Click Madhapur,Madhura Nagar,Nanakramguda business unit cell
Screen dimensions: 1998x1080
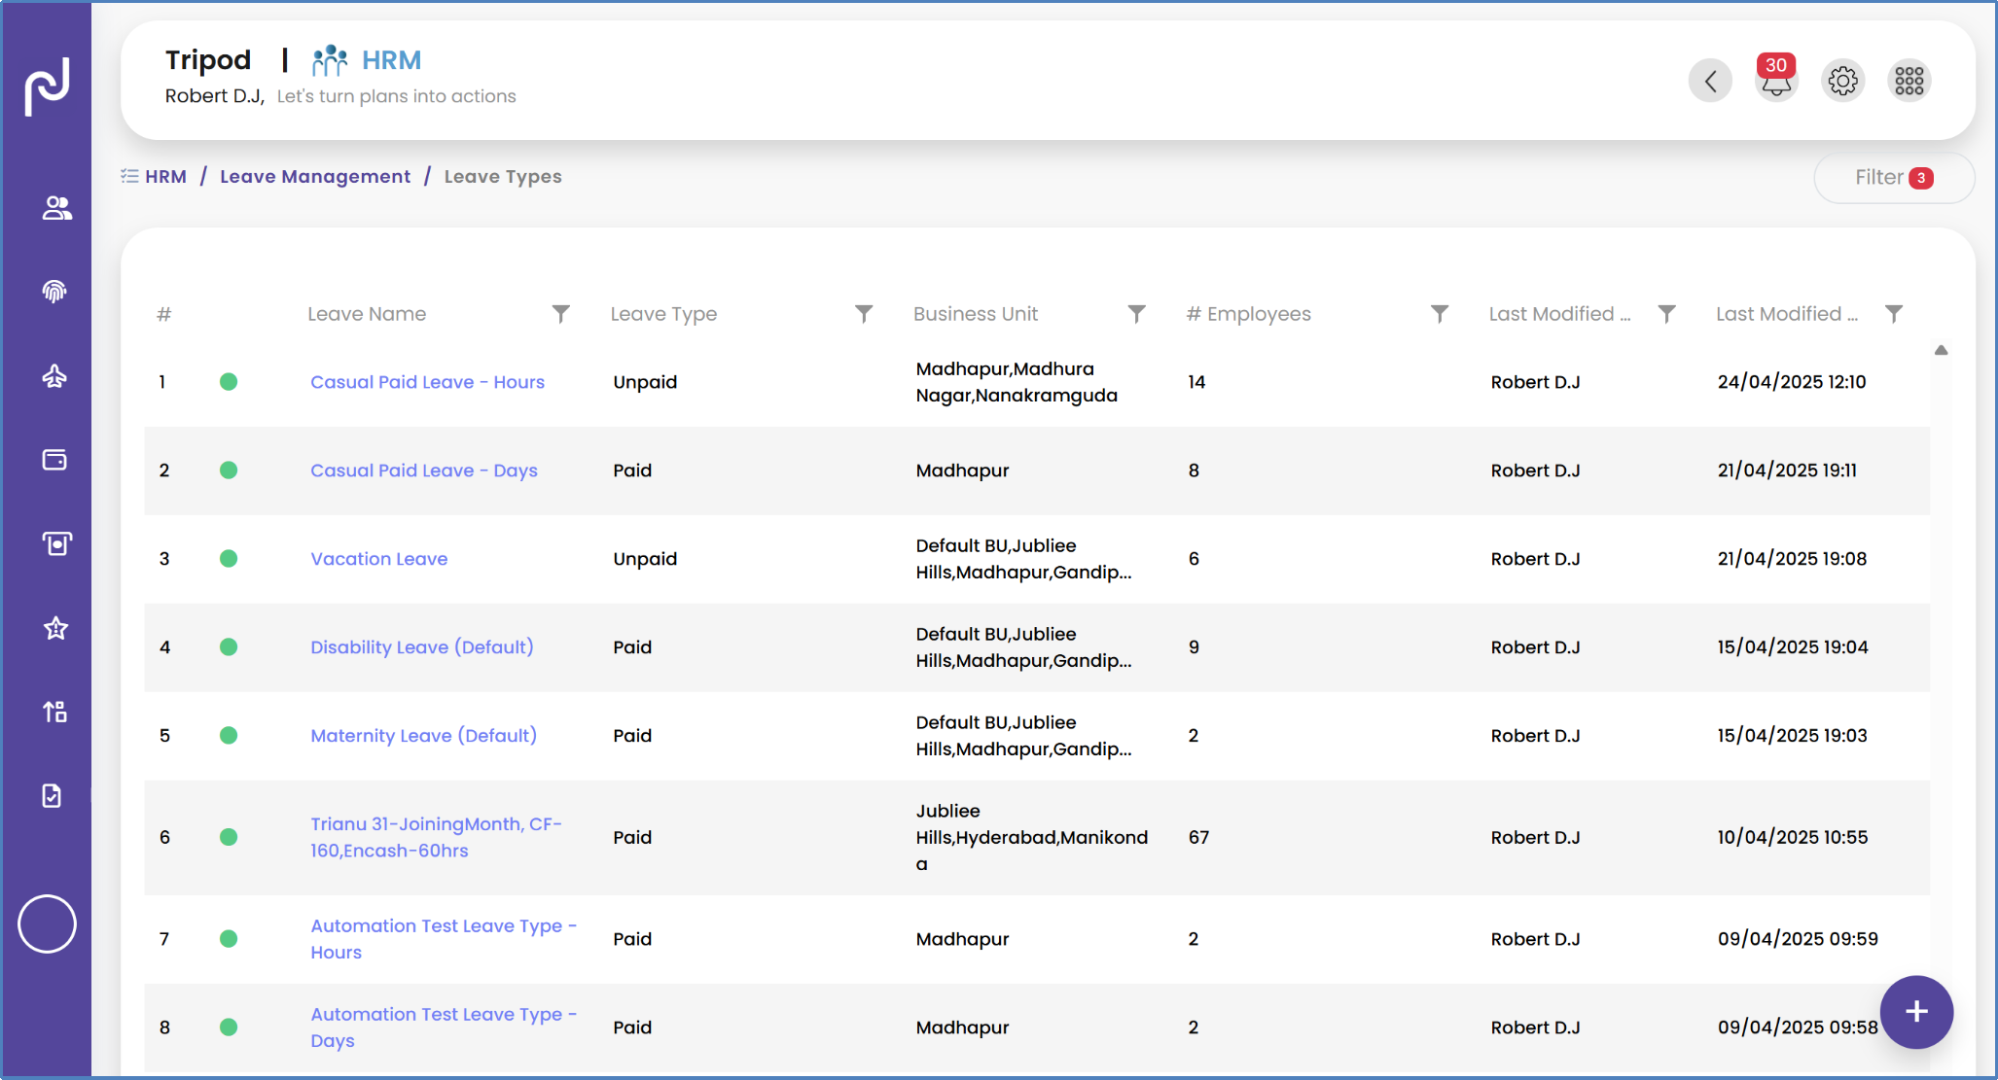click(1017, 382)
